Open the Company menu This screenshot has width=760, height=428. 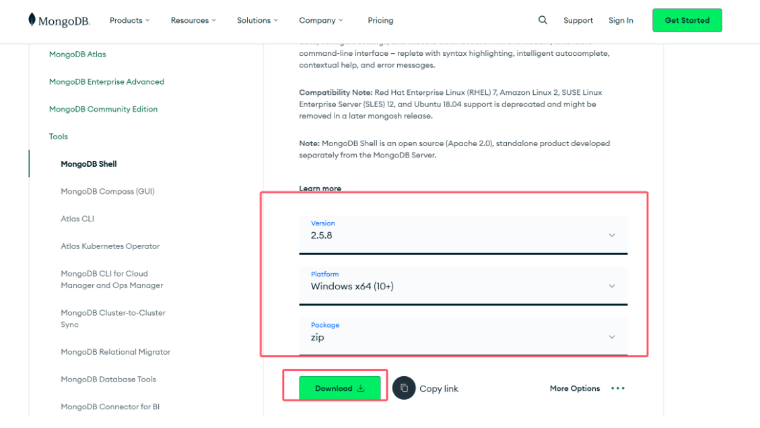click(321, 20)
